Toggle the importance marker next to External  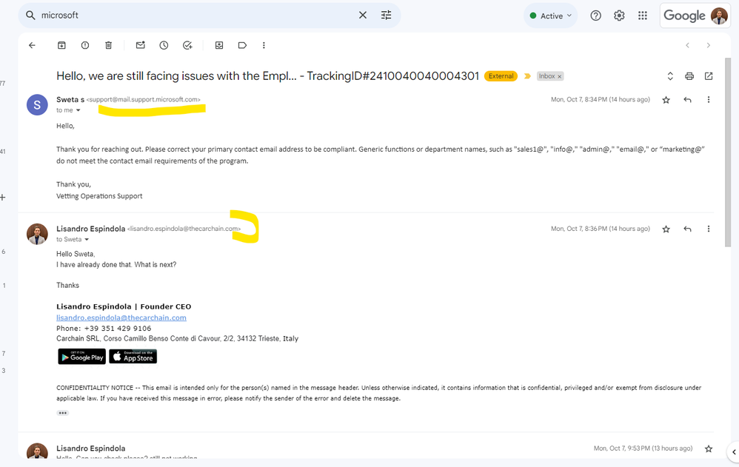(x=527, y=76)
